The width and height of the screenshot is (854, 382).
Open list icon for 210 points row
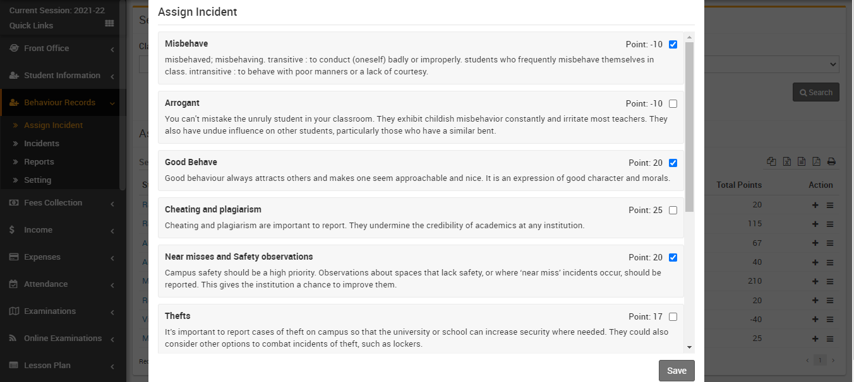[830, 281]
